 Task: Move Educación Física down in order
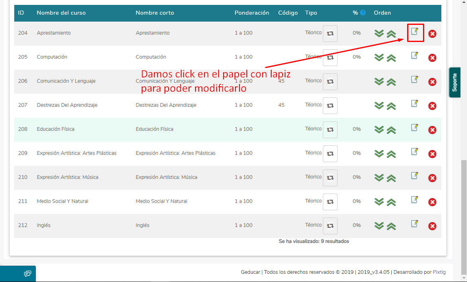tap(379, 129)
